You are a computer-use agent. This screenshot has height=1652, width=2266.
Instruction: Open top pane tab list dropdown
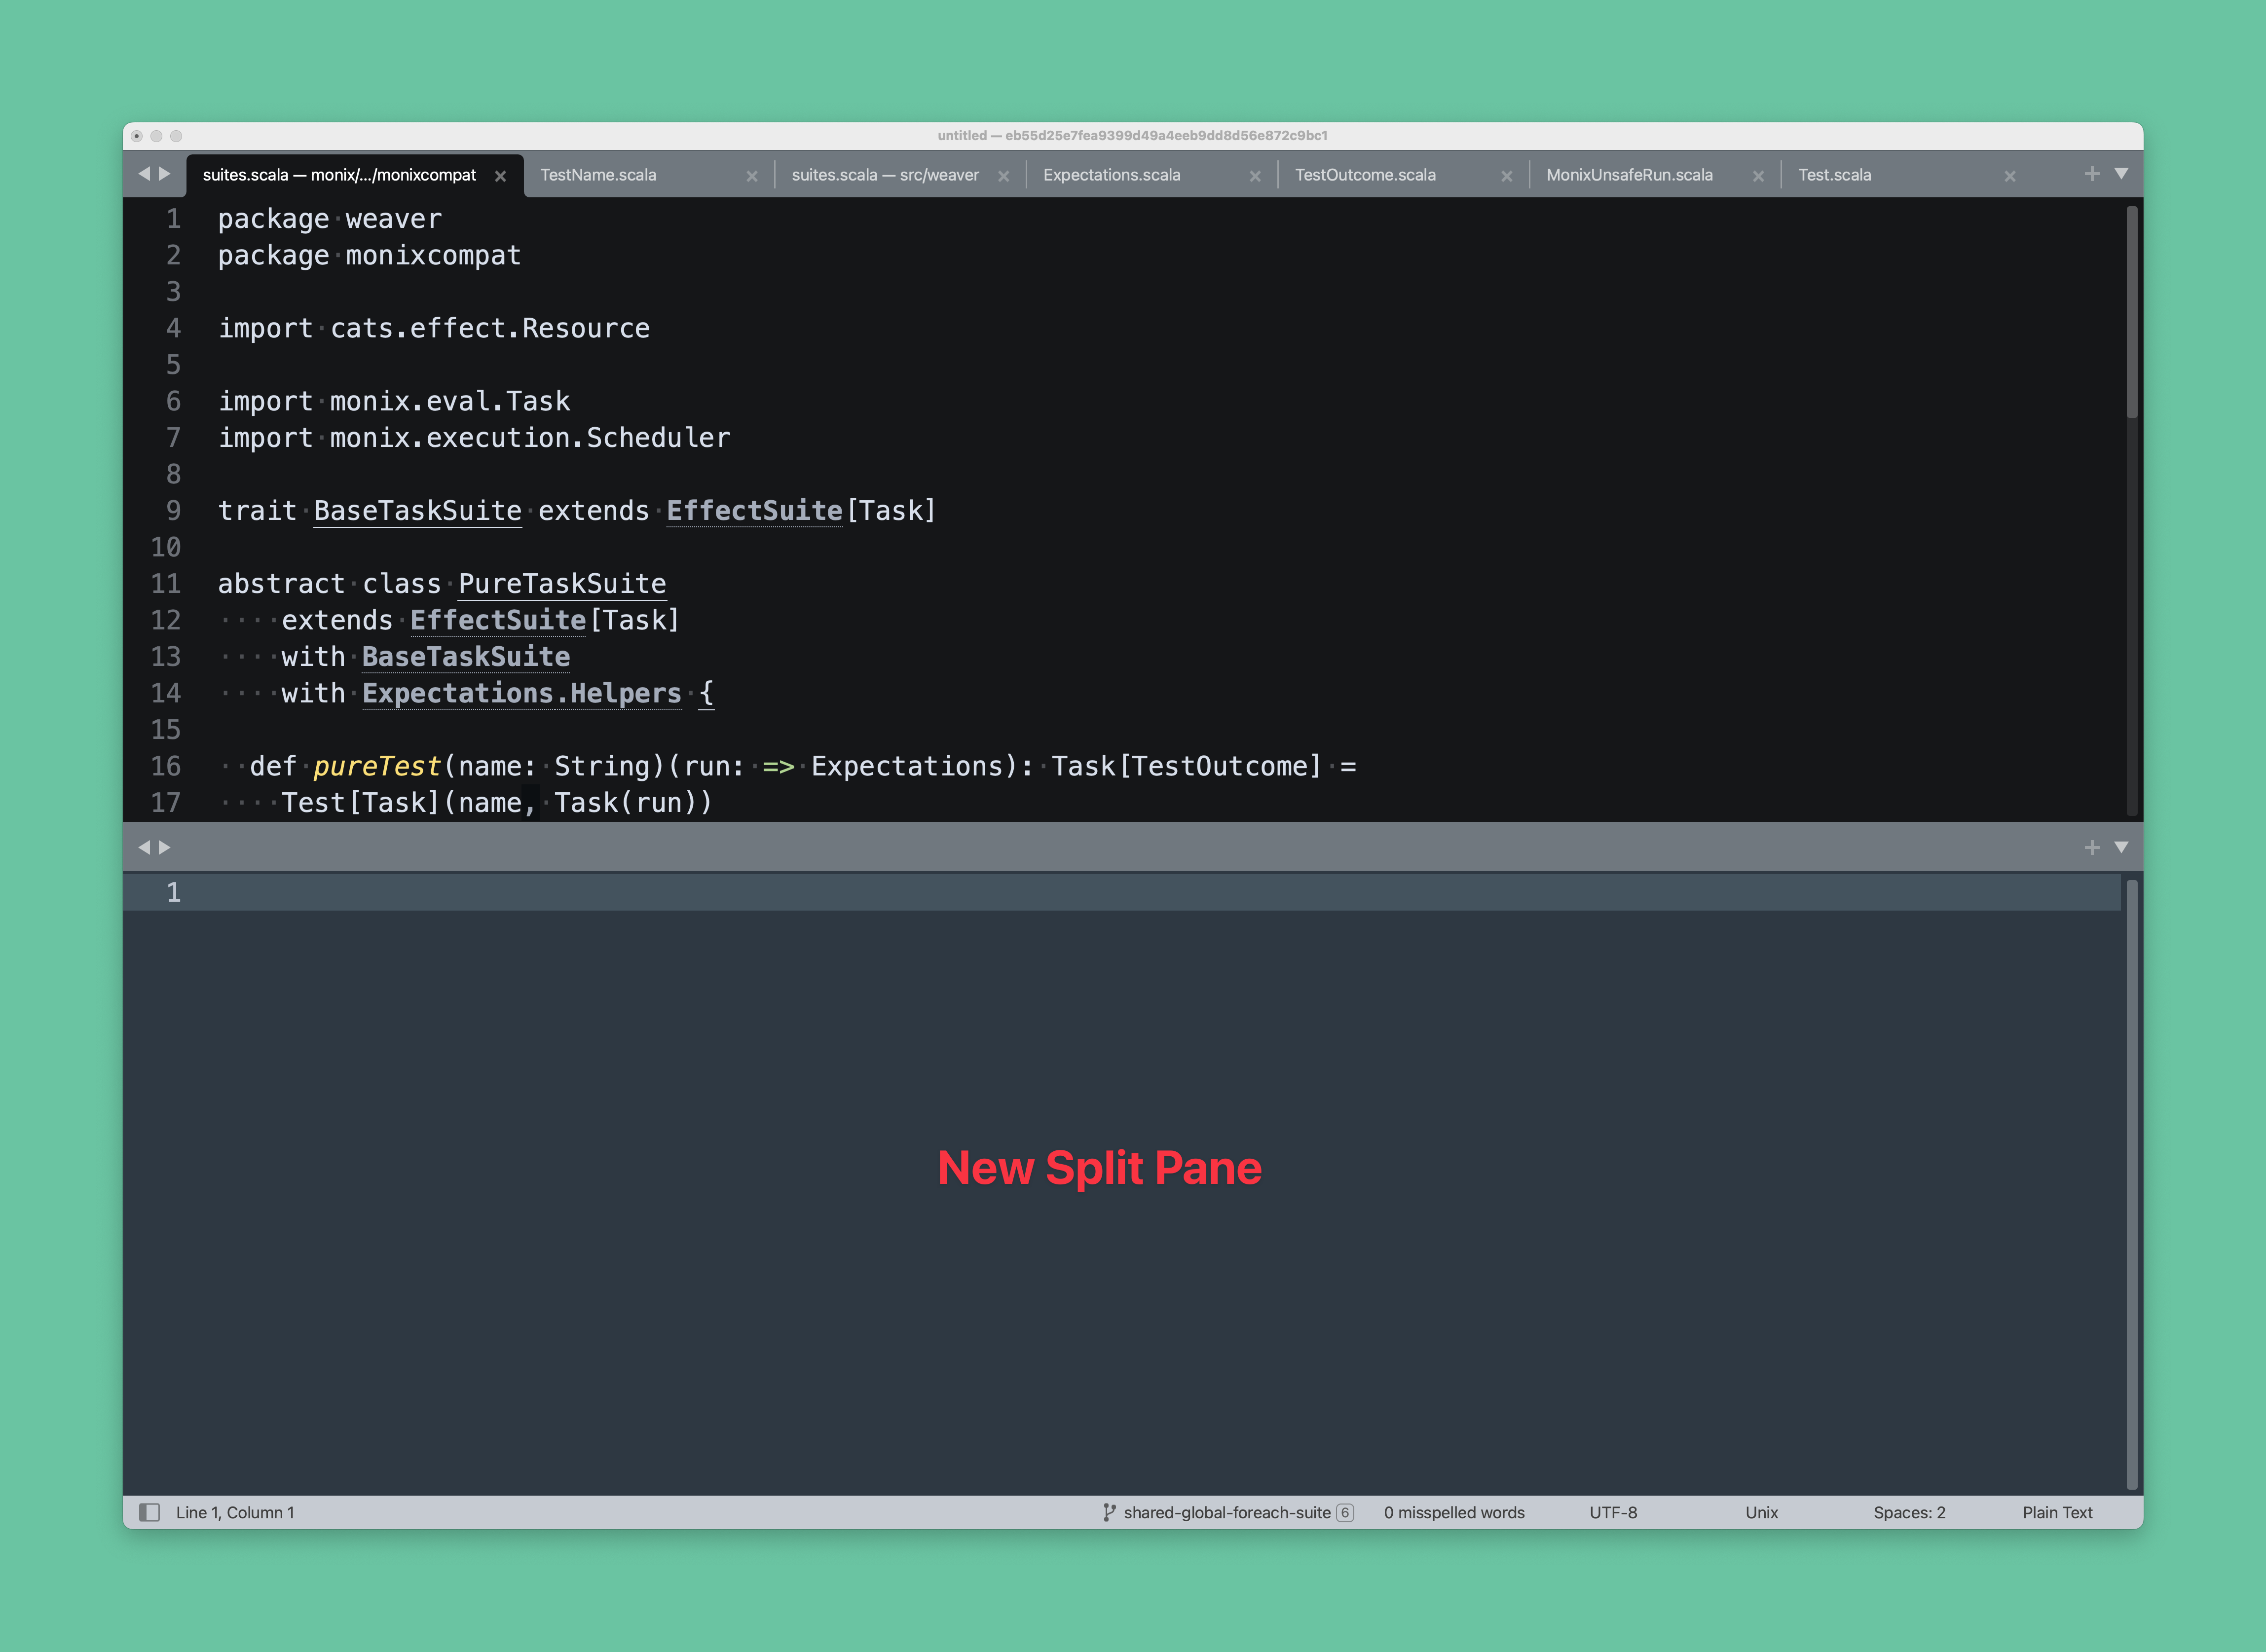(2121, 174)
